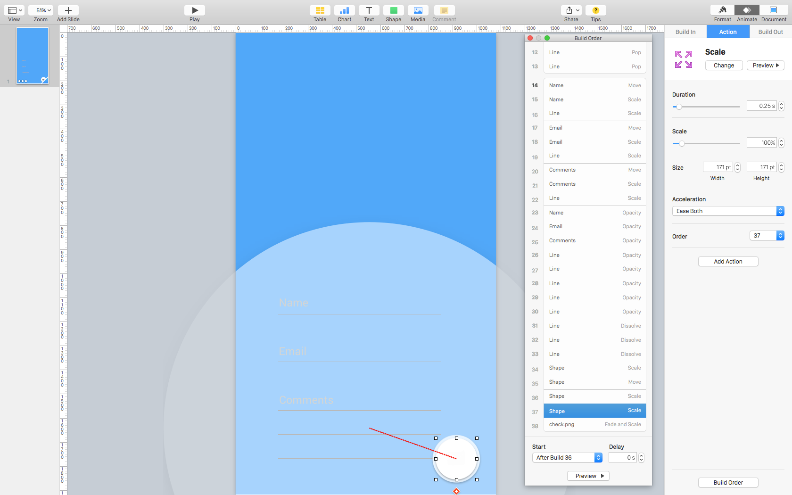Click the Scale animation effect icon
The height and width of the screenshot is (495, 792).
pos(684,59)
